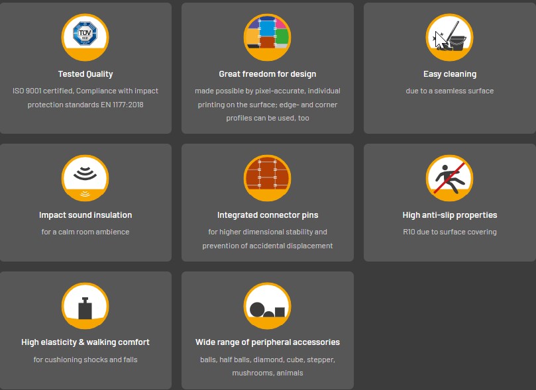The width and height of the screenshot is (536, 390).
Task: Select Impact sound insulation heading
Action: [x=85, y=215]
